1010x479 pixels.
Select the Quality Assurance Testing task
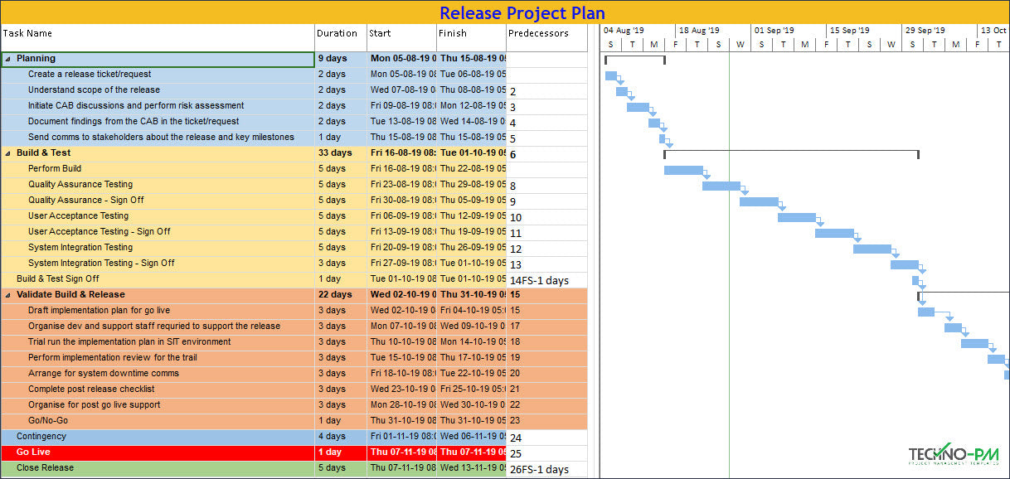80,184
